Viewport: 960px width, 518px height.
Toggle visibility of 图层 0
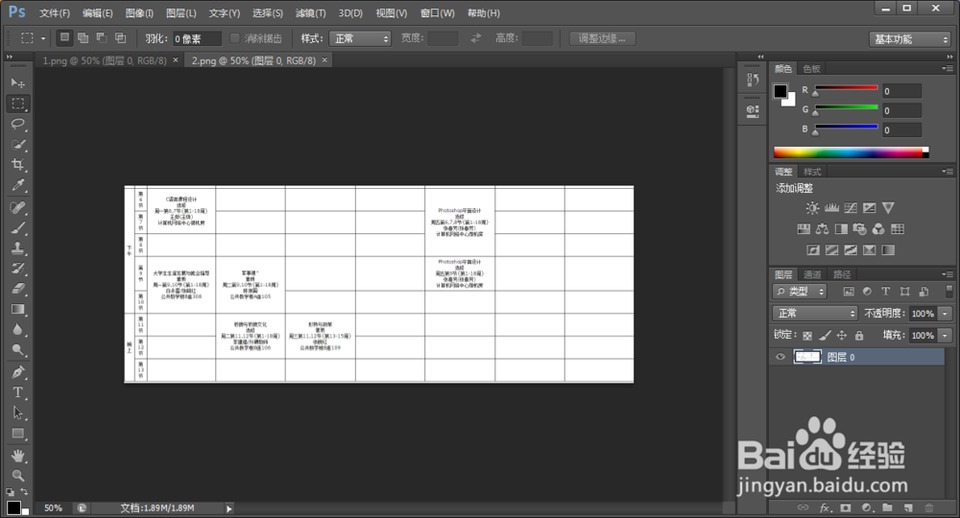point(780,357)
